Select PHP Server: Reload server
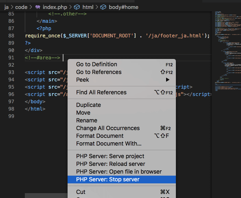241x198 pixels. (122, 164)
